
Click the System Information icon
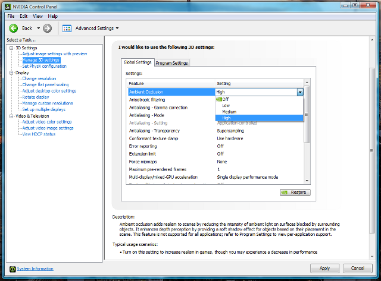(11, 269)
